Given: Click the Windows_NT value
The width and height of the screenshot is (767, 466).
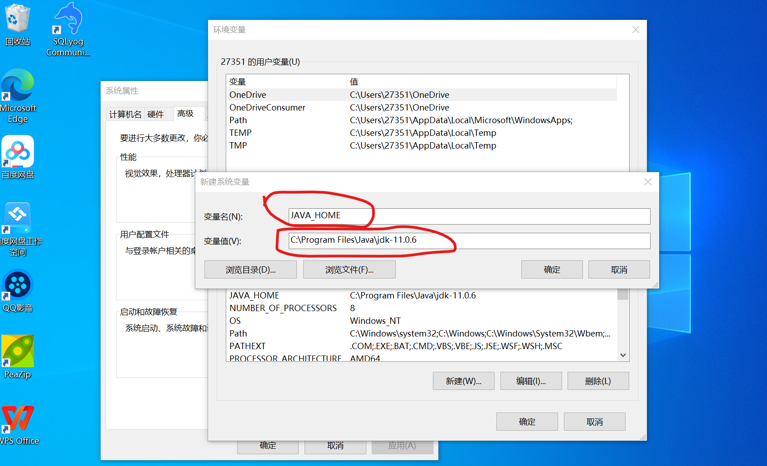Looking at the screenshot, I should pos(375,321).
